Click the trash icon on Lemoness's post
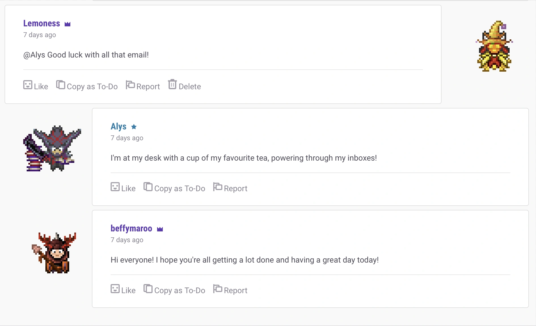536x326 pixels. (x=172, y=85)
